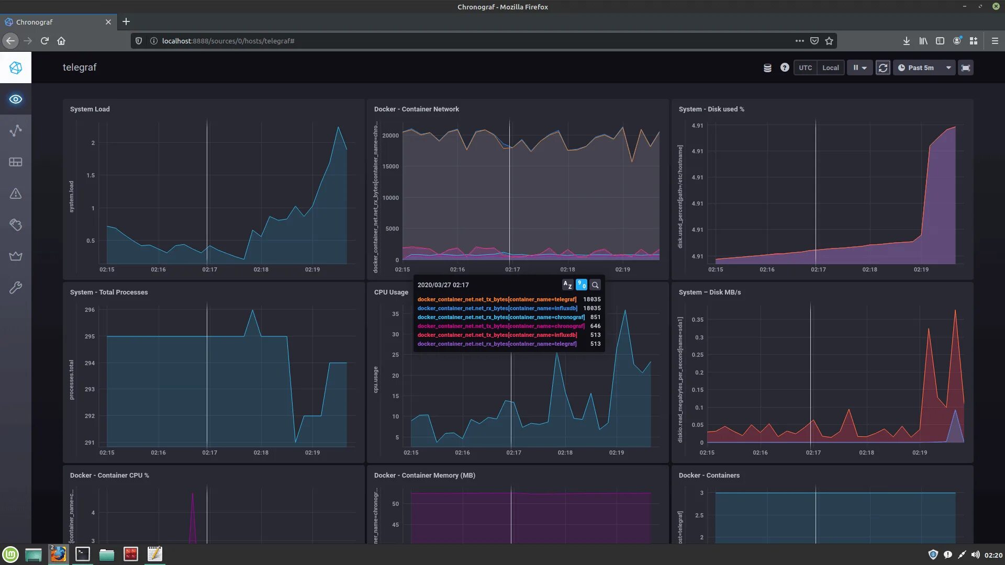Open the Configuration wrench icon in sidebar
1005x565 pixels.
pyautogui.click(x=16, y=288)
